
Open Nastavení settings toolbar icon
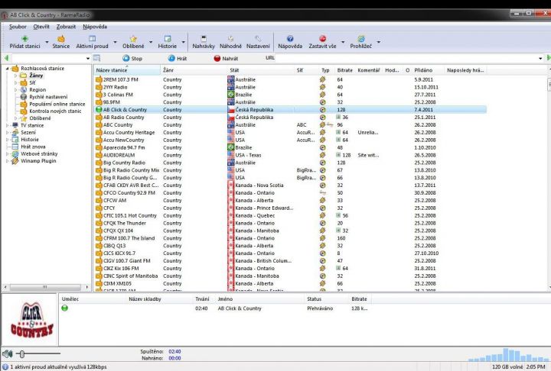(x=258, y=39)
